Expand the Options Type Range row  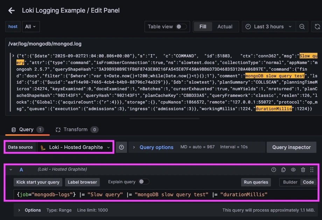point(19,210)
